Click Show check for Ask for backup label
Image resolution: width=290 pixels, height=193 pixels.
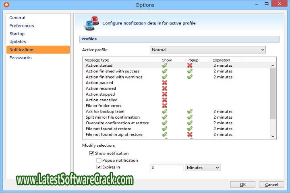coord(164,111)
